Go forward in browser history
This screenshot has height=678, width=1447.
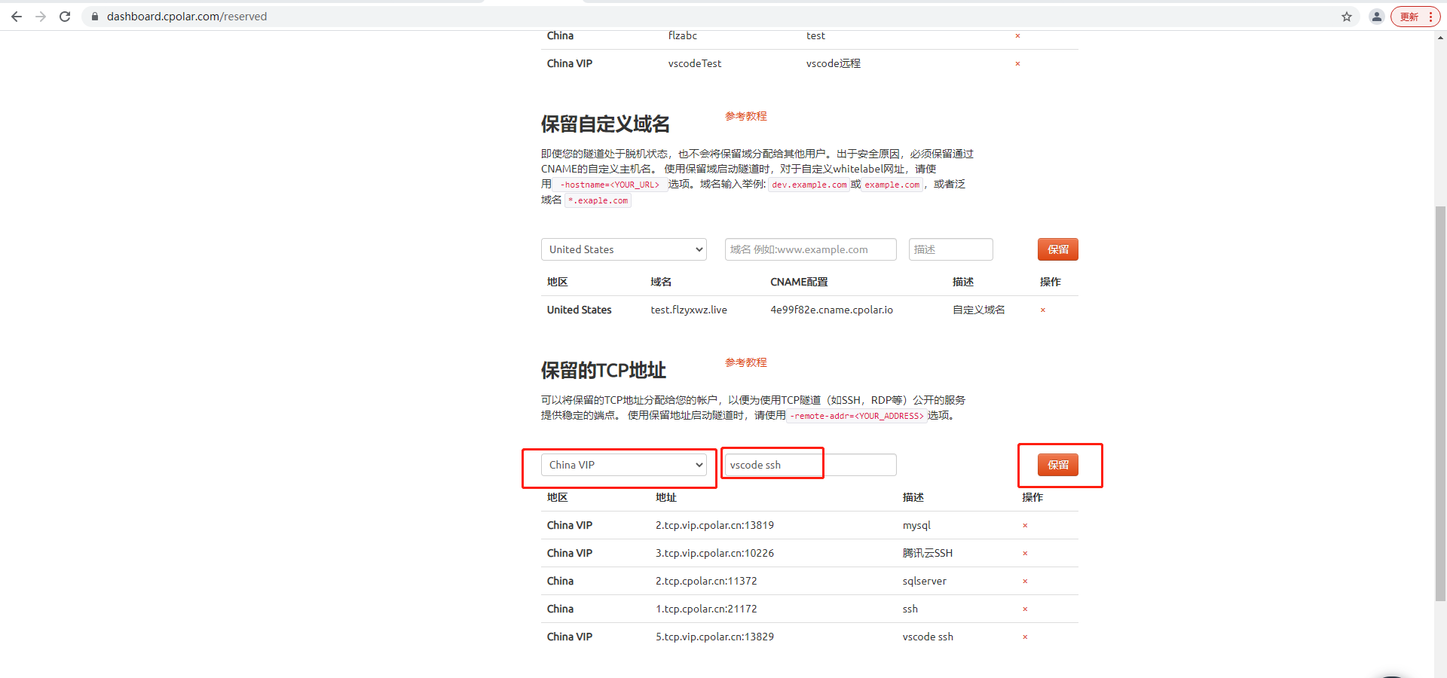41,17
